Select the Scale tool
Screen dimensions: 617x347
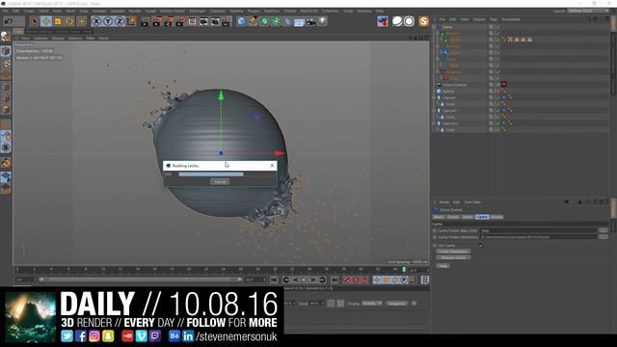pos(58,21)
